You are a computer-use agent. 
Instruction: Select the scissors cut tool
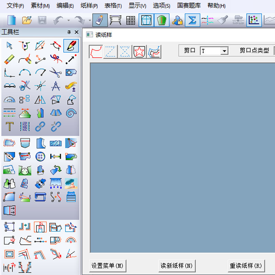(x=56, y=73)
